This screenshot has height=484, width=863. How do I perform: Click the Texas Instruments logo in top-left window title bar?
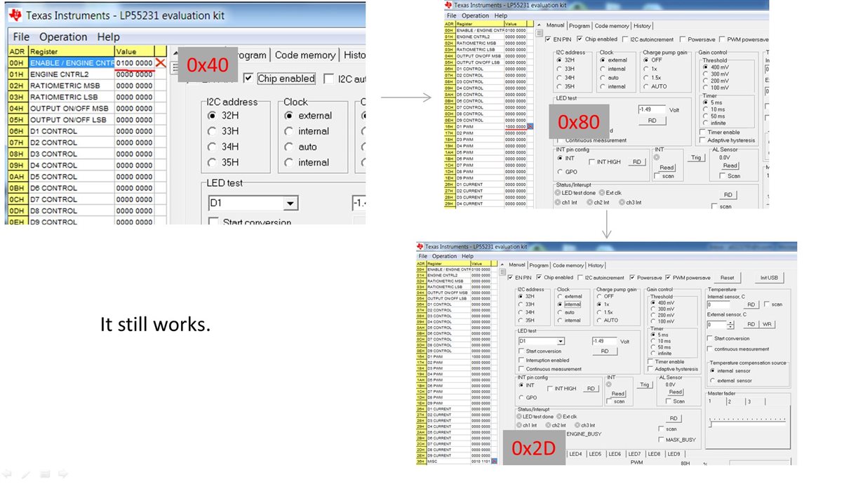click(x=15, y=15)
